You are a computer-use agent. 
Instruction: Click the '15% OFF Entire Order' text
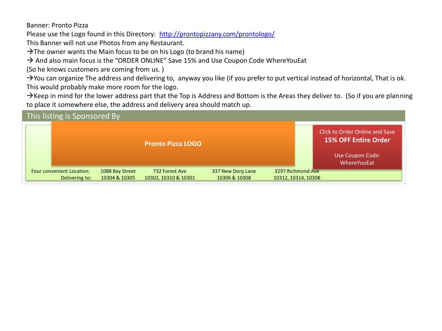point(357,140)
